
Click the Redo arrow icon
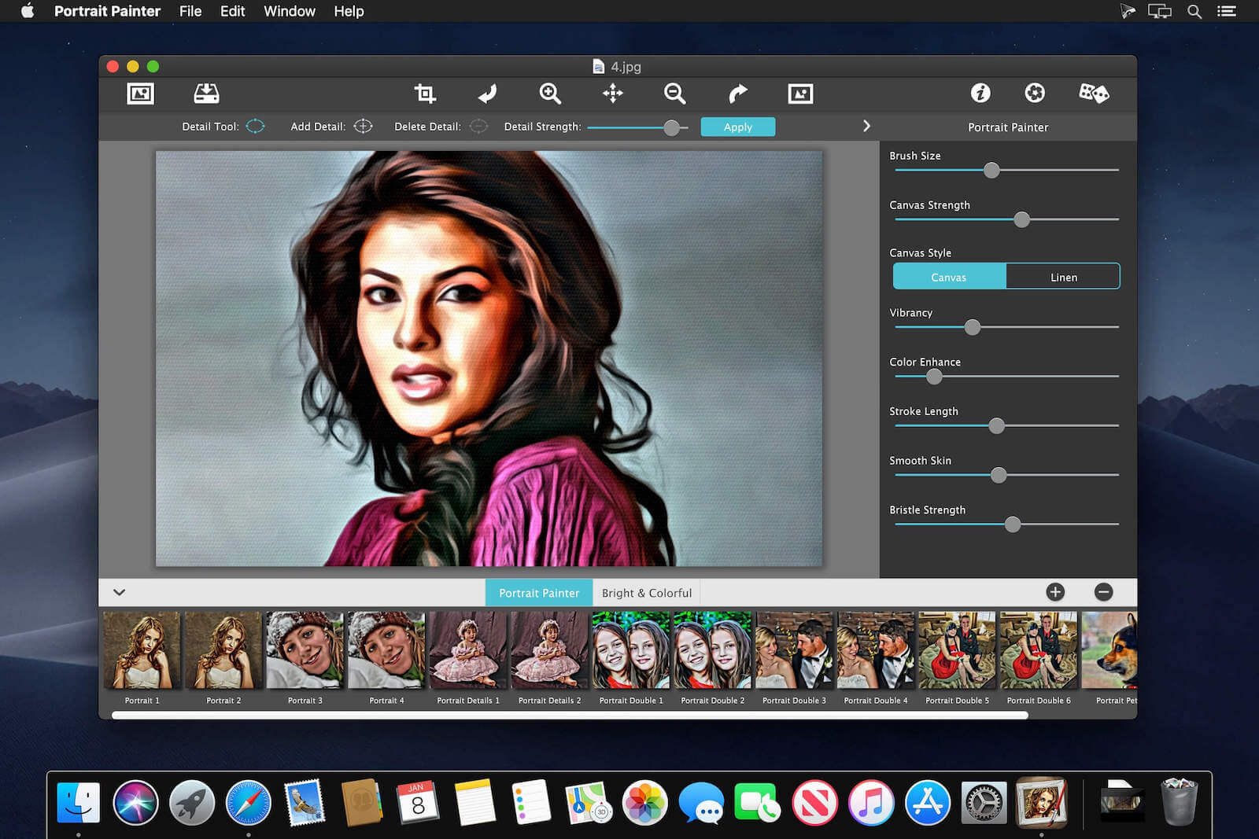click(737, 94)
